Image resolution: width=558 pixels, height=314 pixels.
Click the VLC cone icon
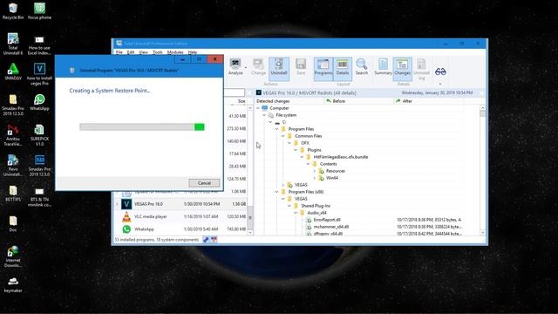pos(126,216)
